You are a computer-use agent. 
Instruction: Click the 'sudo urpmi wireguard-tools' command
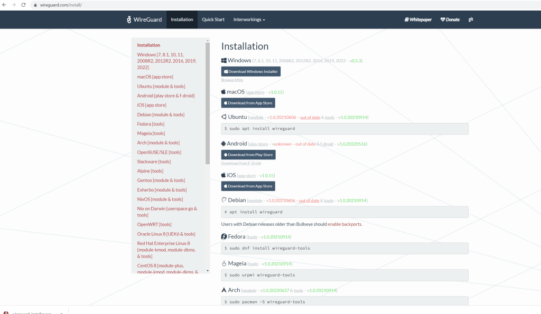[x=344, y=275]
